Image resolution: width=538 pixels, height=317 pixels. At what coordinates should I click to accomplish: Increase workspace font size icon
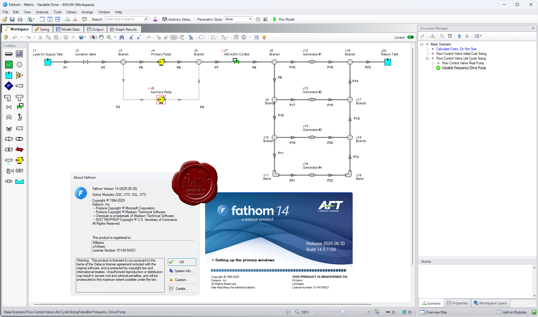131,37
